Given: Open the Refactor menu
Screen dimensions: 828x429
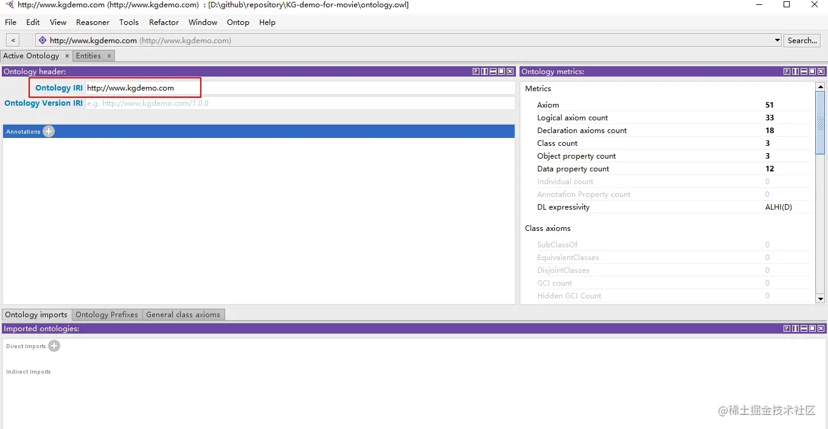Looking at the screenshot, I should [164, 22].
